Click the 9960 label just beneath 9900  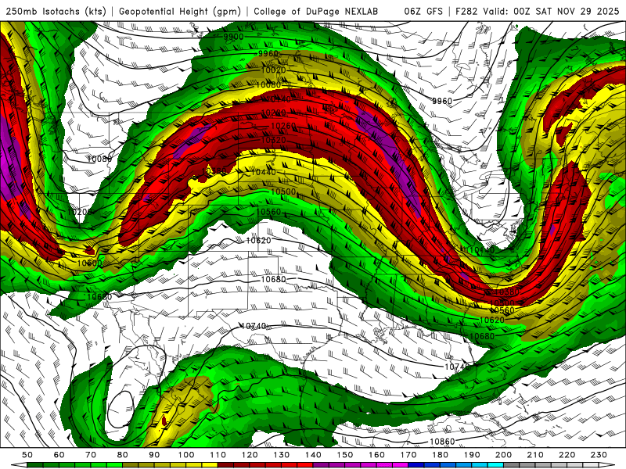tap(268, 53)
